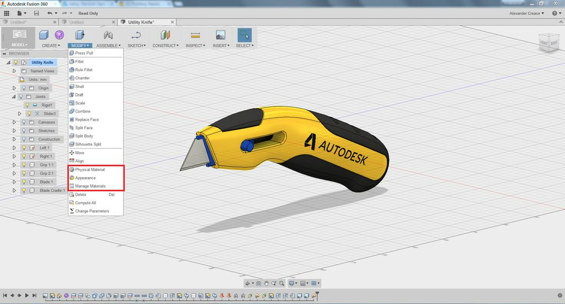This screenshot has height=304, width=565.
Task: Close the Utility Knife tab
Action: coord(172,22)
